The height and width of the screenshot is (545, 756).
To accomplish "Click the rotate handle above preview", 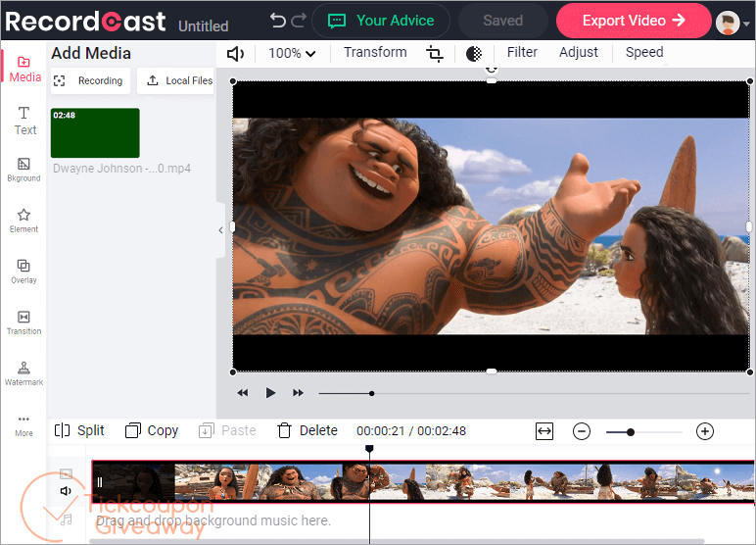I will coord(491,70).
